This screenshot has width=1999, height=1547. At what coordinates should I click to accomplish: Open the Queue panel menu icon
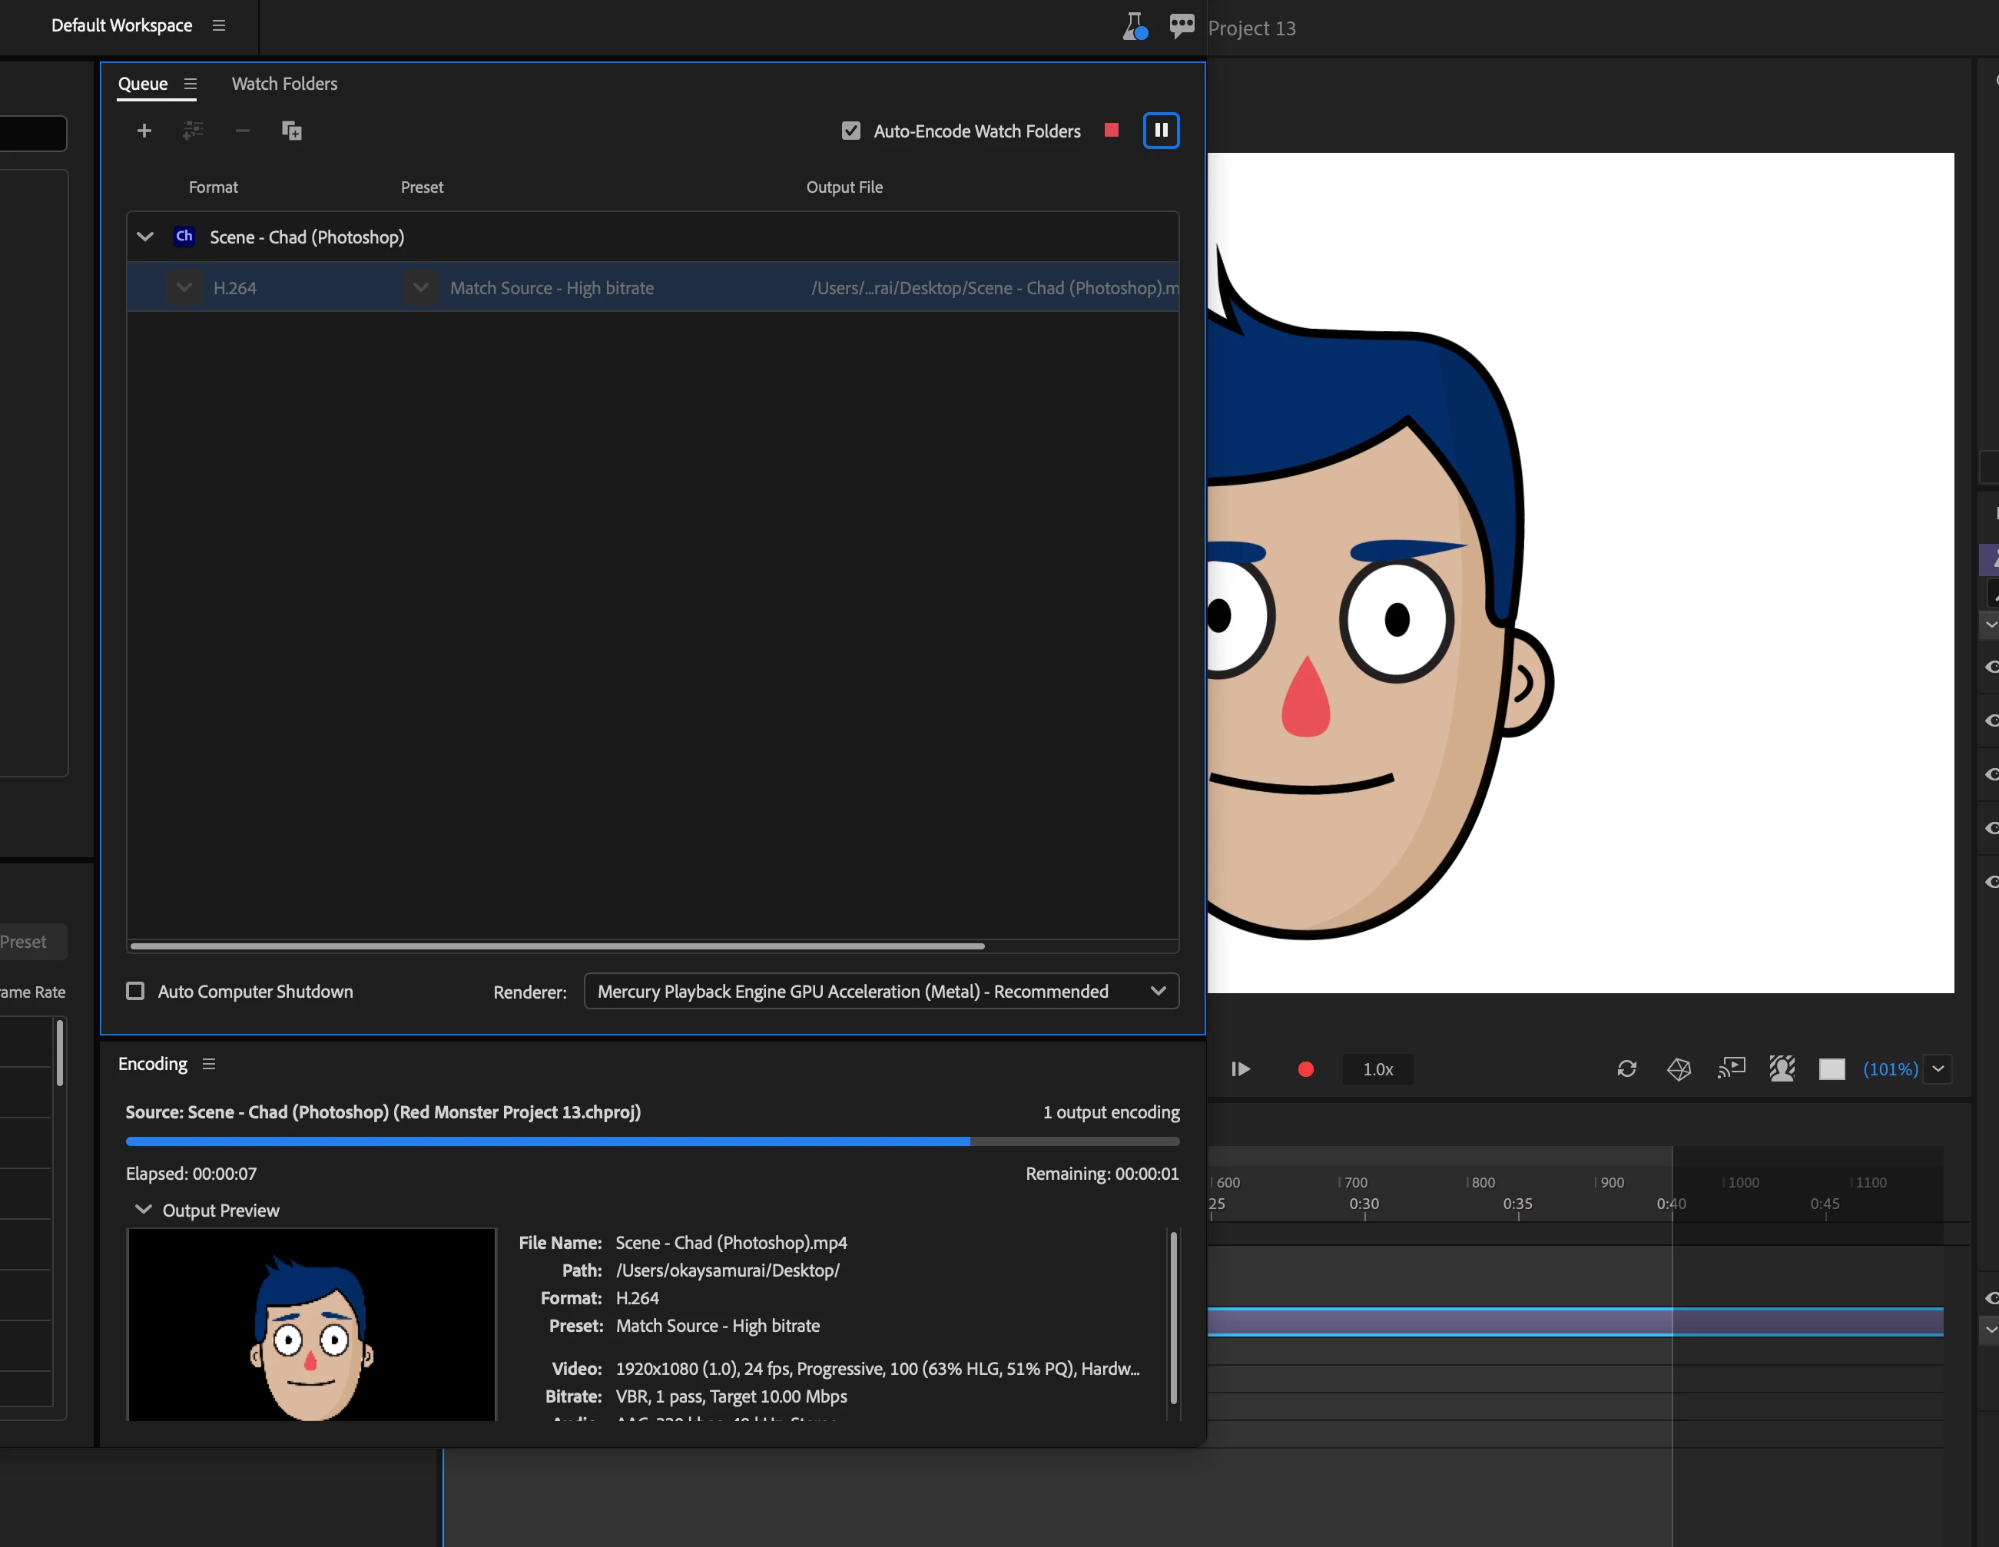191,84
